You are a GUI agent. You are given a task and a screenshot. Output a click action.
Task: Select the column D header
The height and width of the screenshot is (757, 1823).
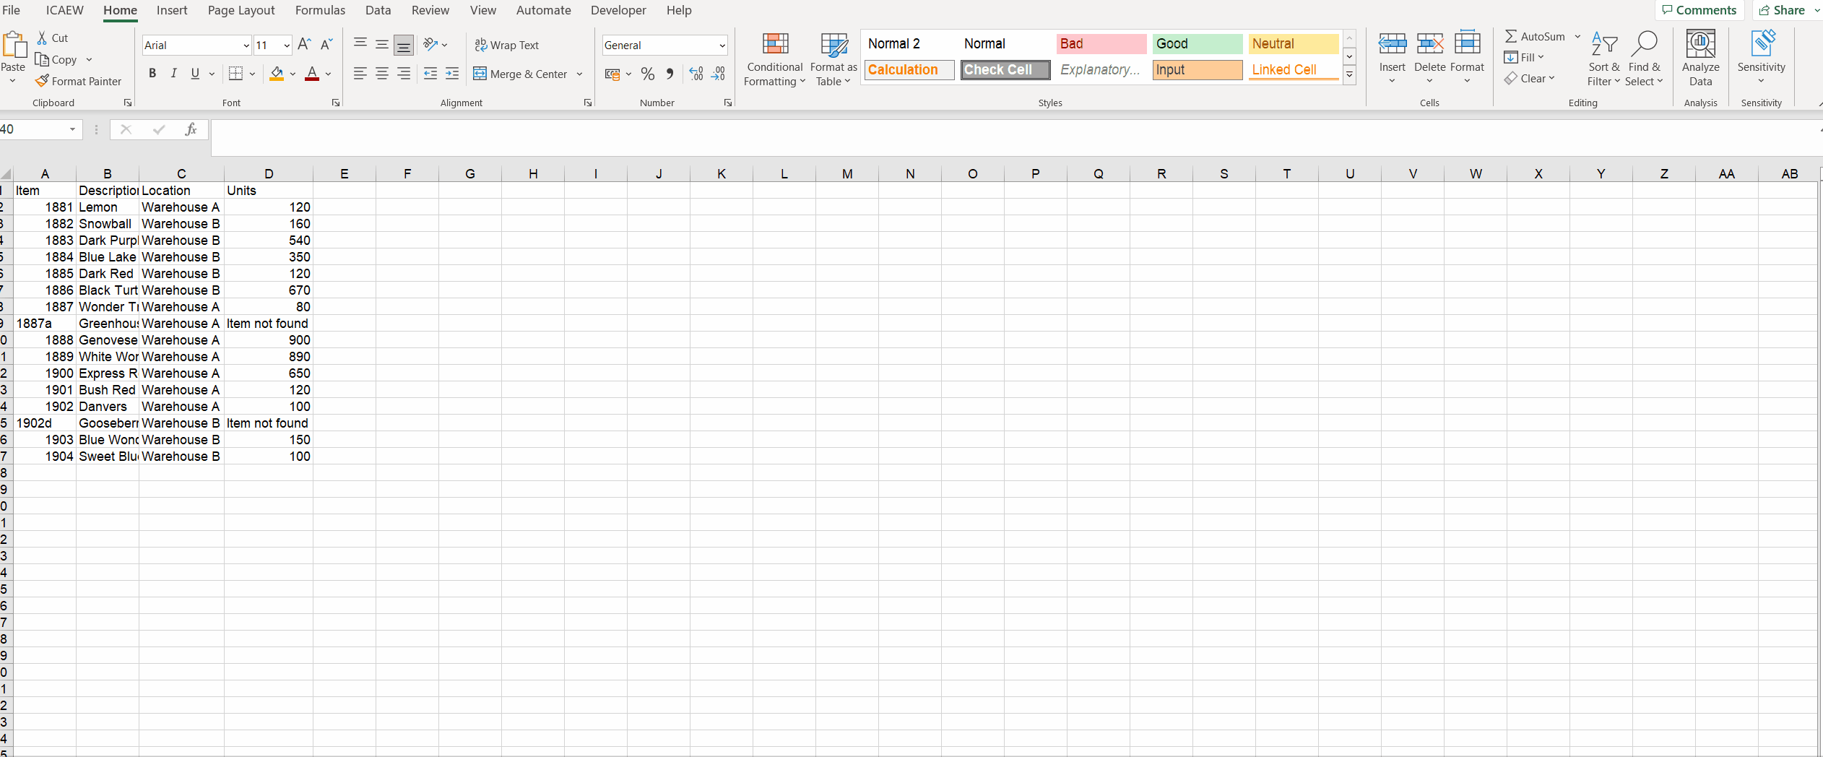tap(269, 173)
